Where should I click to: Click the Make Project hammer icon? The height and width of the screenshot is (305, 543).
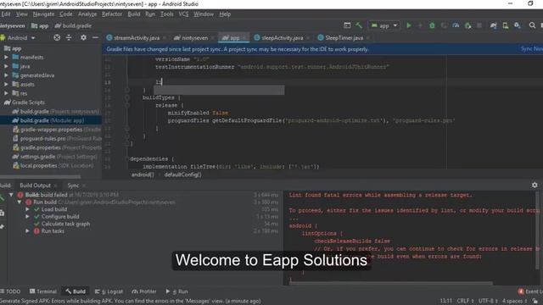tap(359, 25)
